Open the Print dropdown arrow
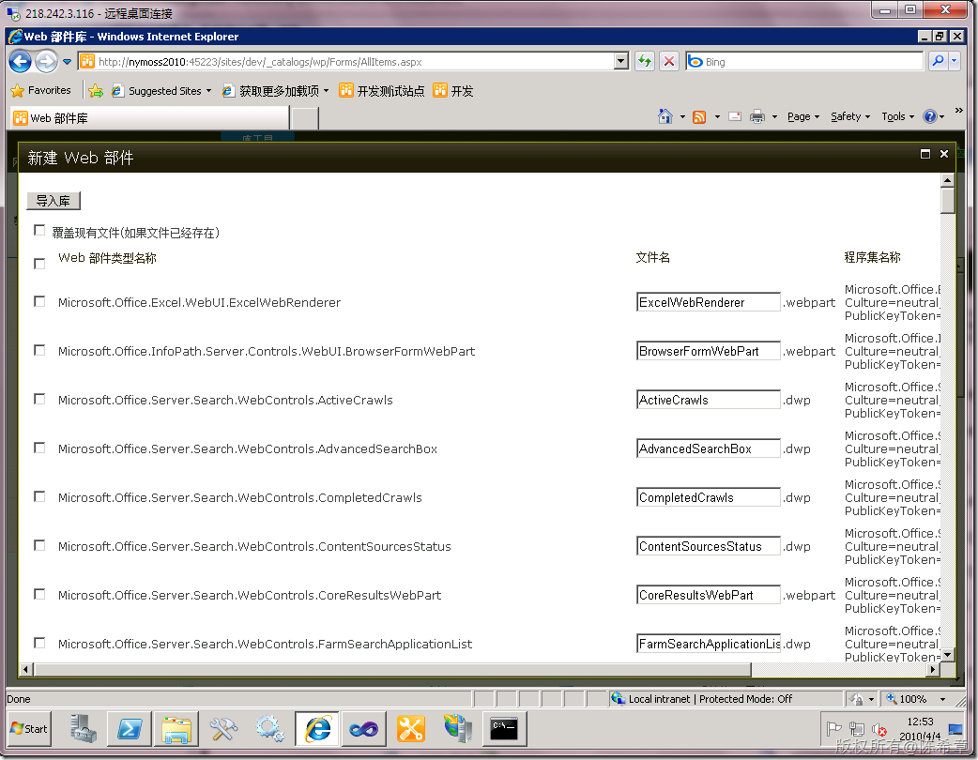 coord(774,116)
